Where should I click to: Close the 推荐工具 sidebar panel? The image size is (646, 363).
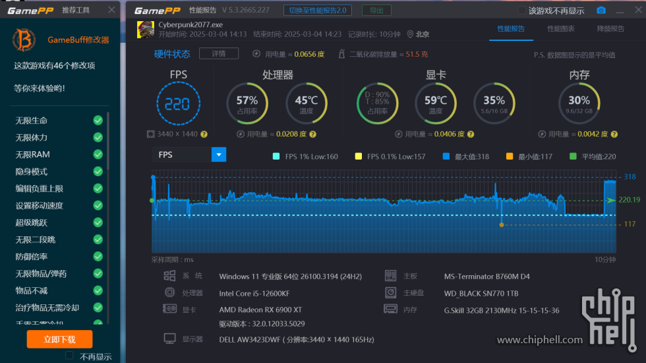pos(111,10)
